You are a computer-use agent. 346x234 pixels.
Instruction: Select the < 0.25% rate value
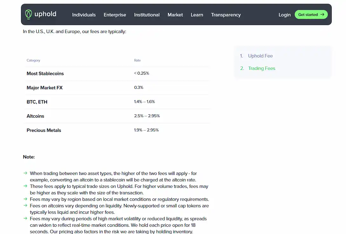pyautogui.click(x=141, y=73)
